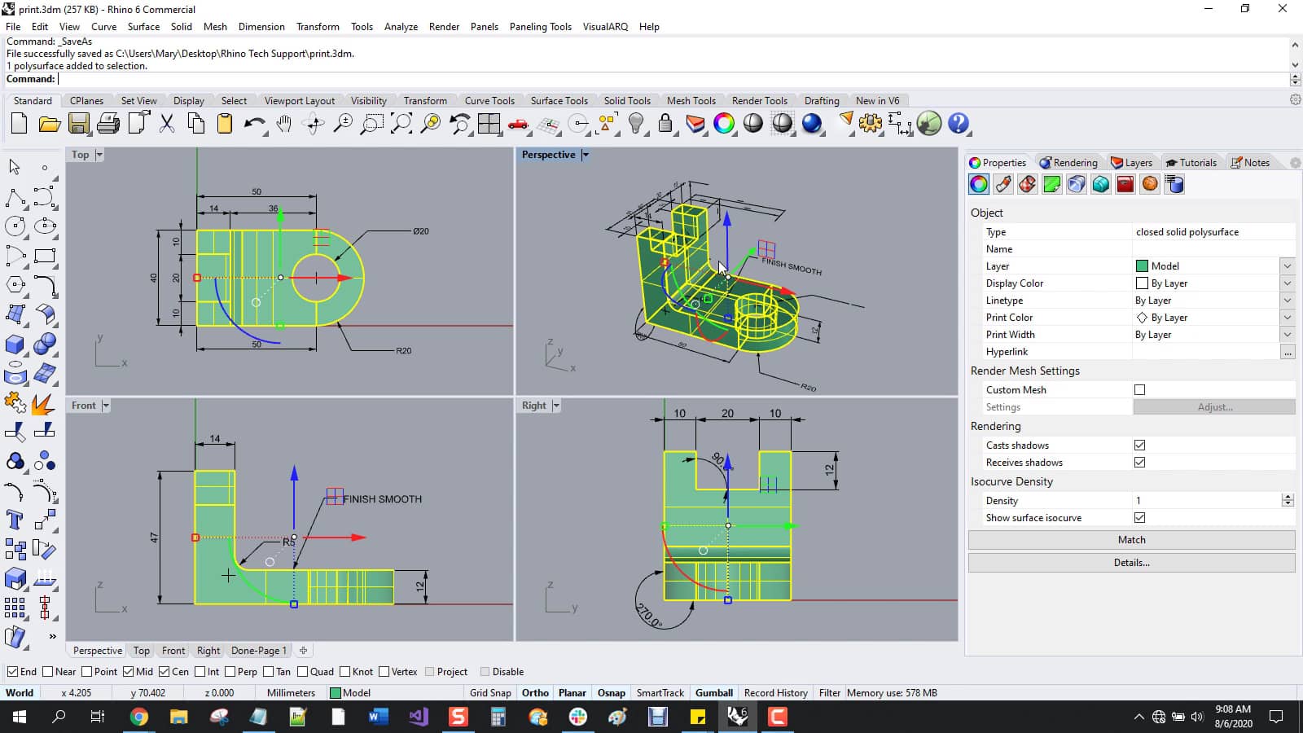Image resolution: width=1303 pixels, height=733 pixels.
Task: Switch to the Layers panel tab
Action: [1133, 162]
